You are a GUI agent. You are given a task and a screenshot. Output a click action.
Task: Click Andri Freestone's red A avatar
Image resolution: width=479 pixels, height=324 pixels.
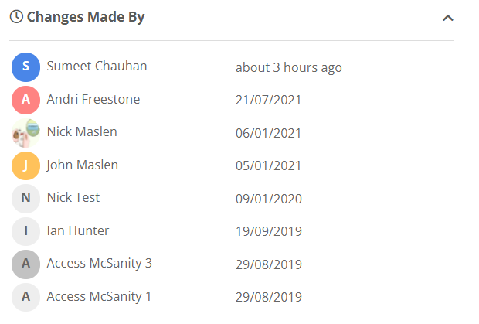[x=25, y=100]
